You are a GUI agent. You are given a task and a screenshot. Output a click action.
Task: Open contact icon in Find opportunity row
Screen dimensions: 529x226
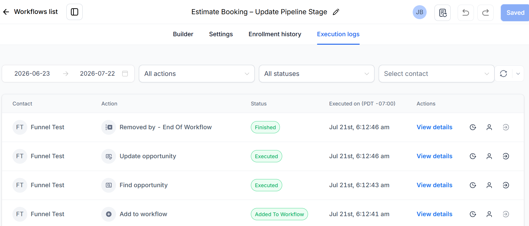489,185
